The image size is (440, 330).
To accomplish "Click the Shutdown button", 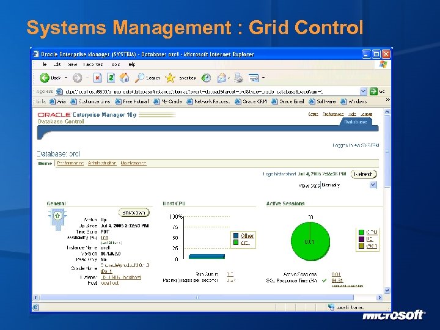I will 134,213.
